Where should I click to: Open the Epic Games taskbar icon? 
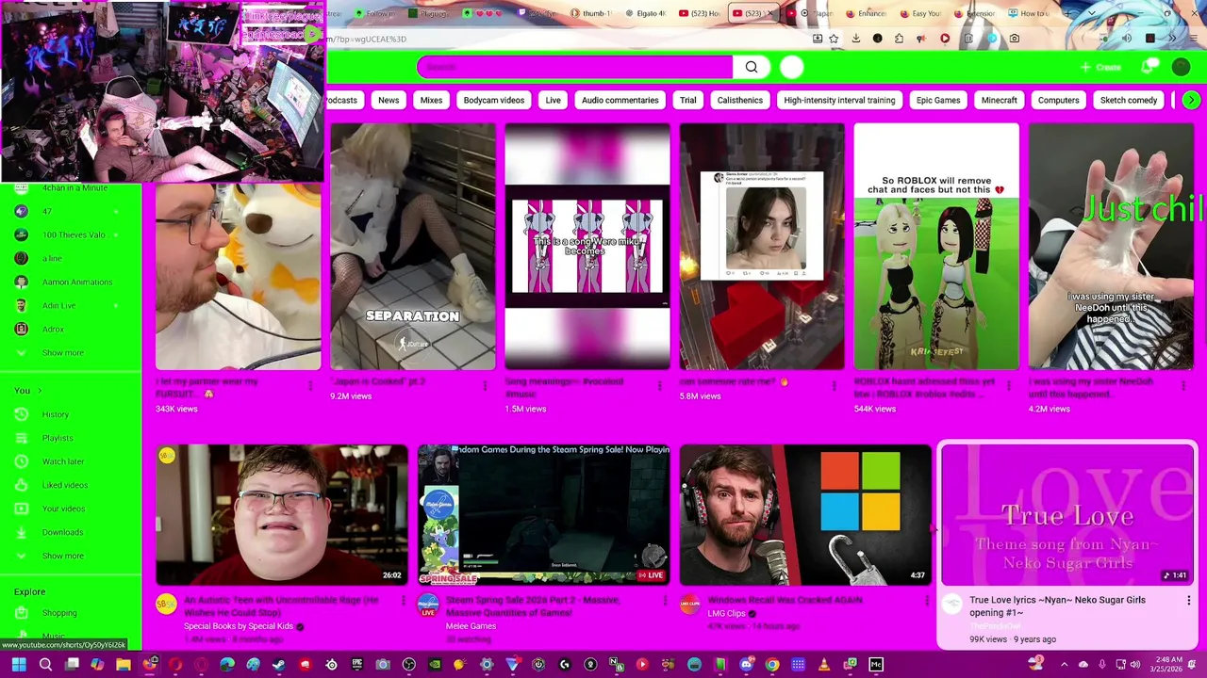pyautogui.click(x=357, y=665)
